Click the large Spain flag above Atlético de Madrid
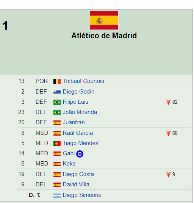 point(104,20)
